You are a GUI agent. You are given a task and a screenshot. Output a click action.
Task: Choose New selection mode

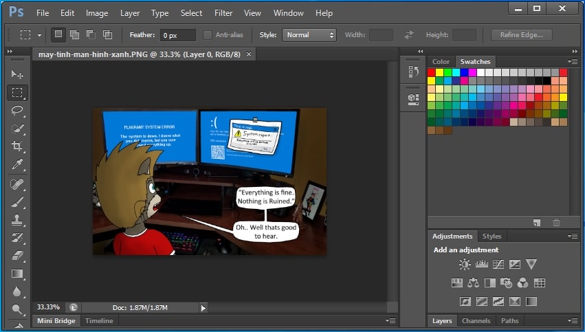[58, 34]
